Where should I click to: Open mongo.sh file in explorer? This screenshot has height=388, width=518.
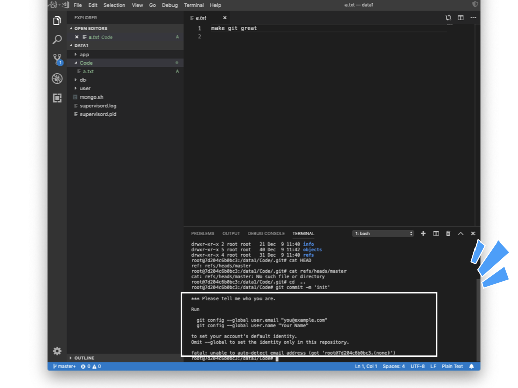[91, 97]
